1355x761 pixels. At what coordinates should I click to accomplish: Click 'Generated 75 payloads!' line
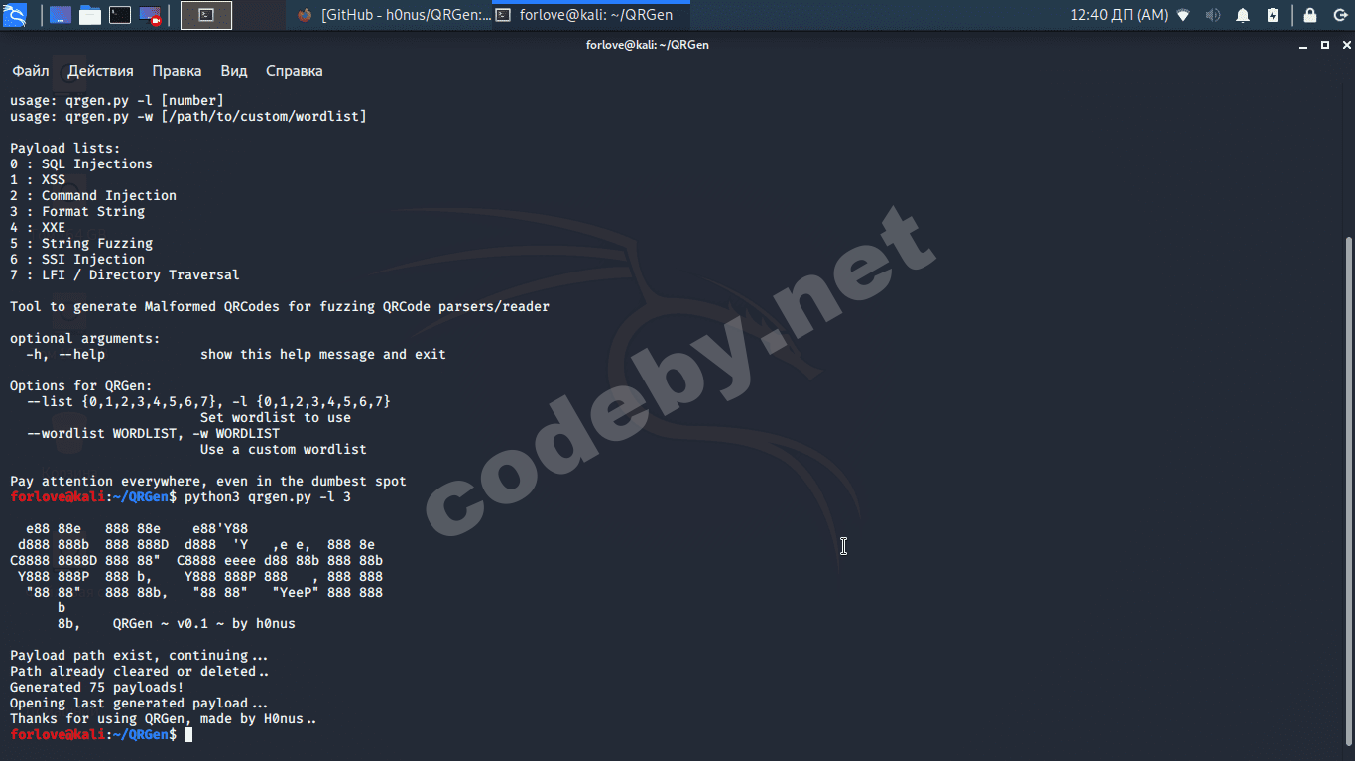pos(97,688)
